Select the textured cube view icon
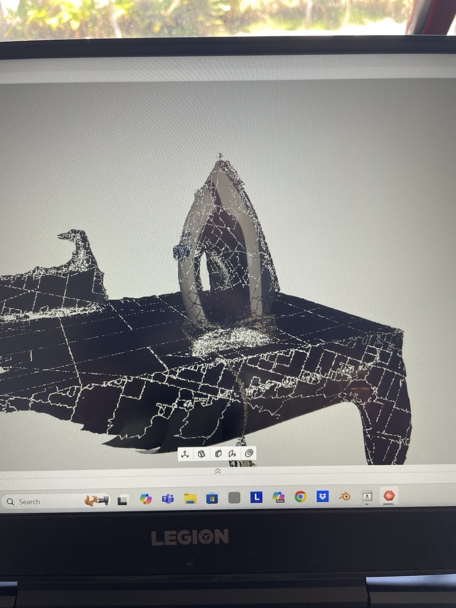Image resolution: width=456 pixels, height=608 pixels. (202, 454)
